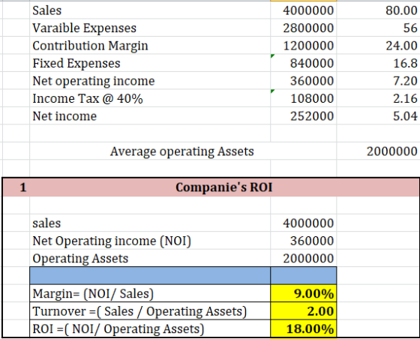
Task: Select the yellow 18.00% ROI cell
Action: click(304, 328)
